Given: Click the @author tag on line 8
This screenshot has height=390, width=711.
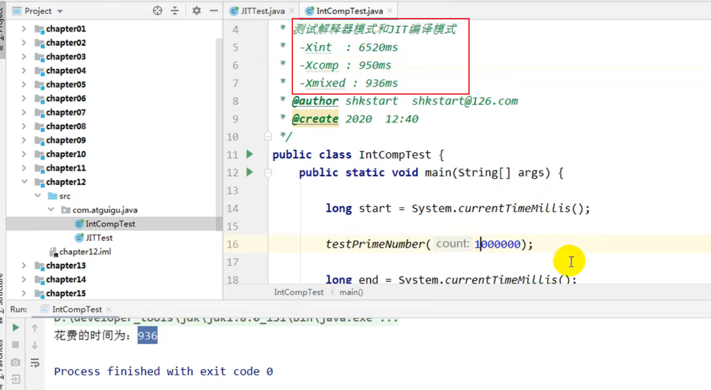Looking at the screenshot, I should (315, 101).
